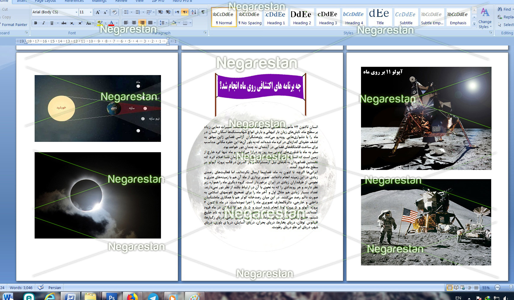Toggle Underline formatting

click(52, 23)
